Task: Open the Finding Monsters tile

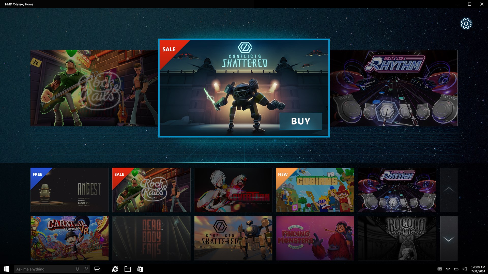Action: pos(315,238)
